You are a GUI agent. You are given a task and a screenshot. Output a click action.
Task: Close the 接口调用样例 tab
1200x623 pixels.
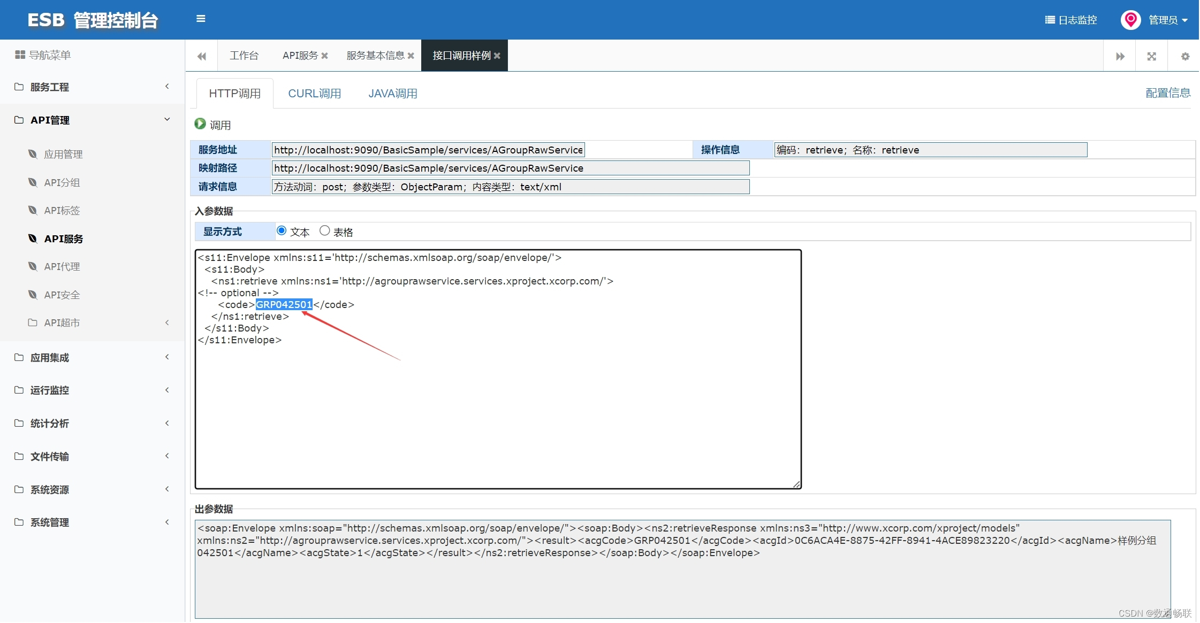(497, 56)
